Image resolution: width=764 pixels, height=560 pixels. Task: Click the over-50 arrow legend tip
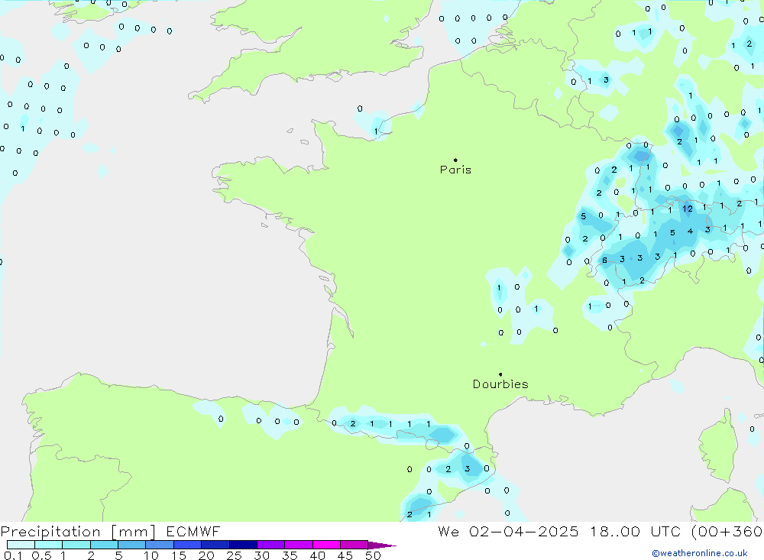pos(381,545)
